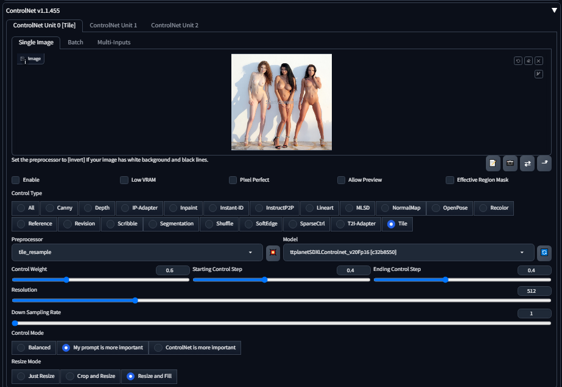The height and width of the screenshot is (387, 562).
Task: Select the Batch tab
Action: point(76,43)
